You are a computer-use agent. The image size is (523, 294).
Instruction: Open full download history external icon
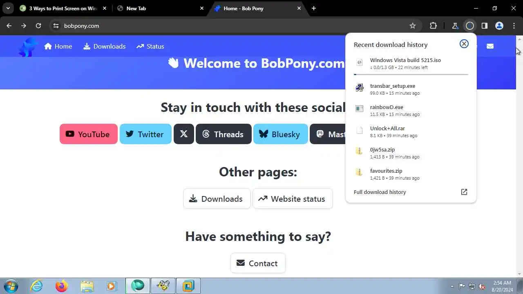464,192
